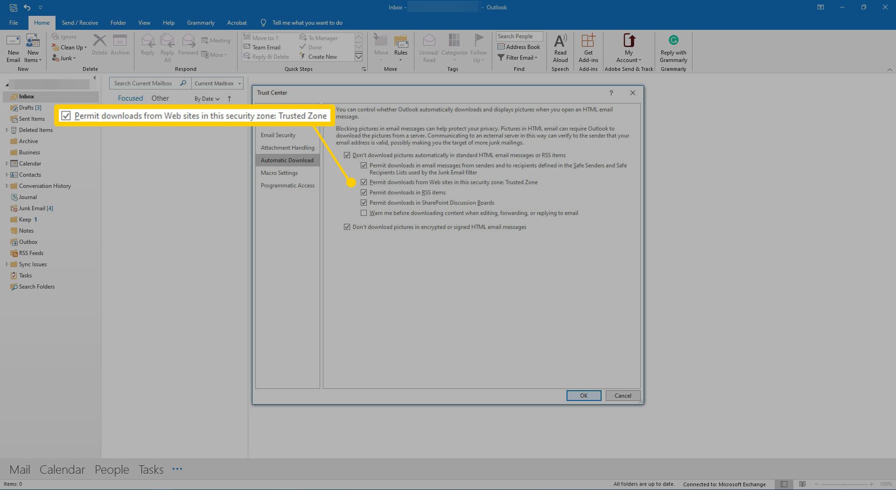Toggle Permit downloads in SharePoint Discussion Boards
This screenshot has height=490, width=896.
coord(364,202)
